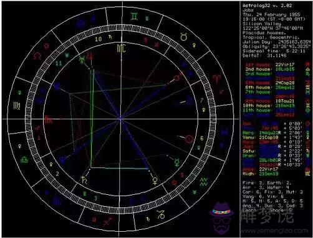Viewport: 313px width, 238px height.
Task: Click the Mercury position '14Aqu22R'
Action: click(270, 133)
